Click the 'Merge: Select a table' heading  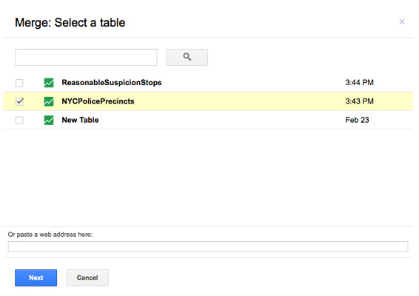pyautogui.click(x=70, y=23)
